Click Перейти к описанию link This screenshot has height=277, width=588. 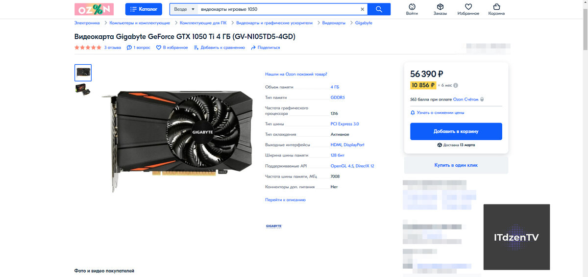tap(285, 200)
